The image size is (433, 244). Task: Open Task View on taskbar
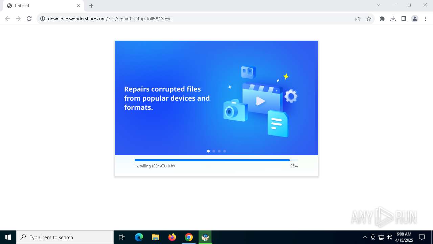point(122,237)
